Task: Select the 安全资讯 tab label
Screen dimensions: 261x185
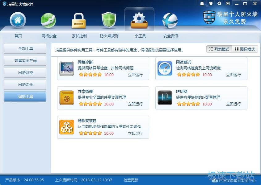Action: (170, 36)
